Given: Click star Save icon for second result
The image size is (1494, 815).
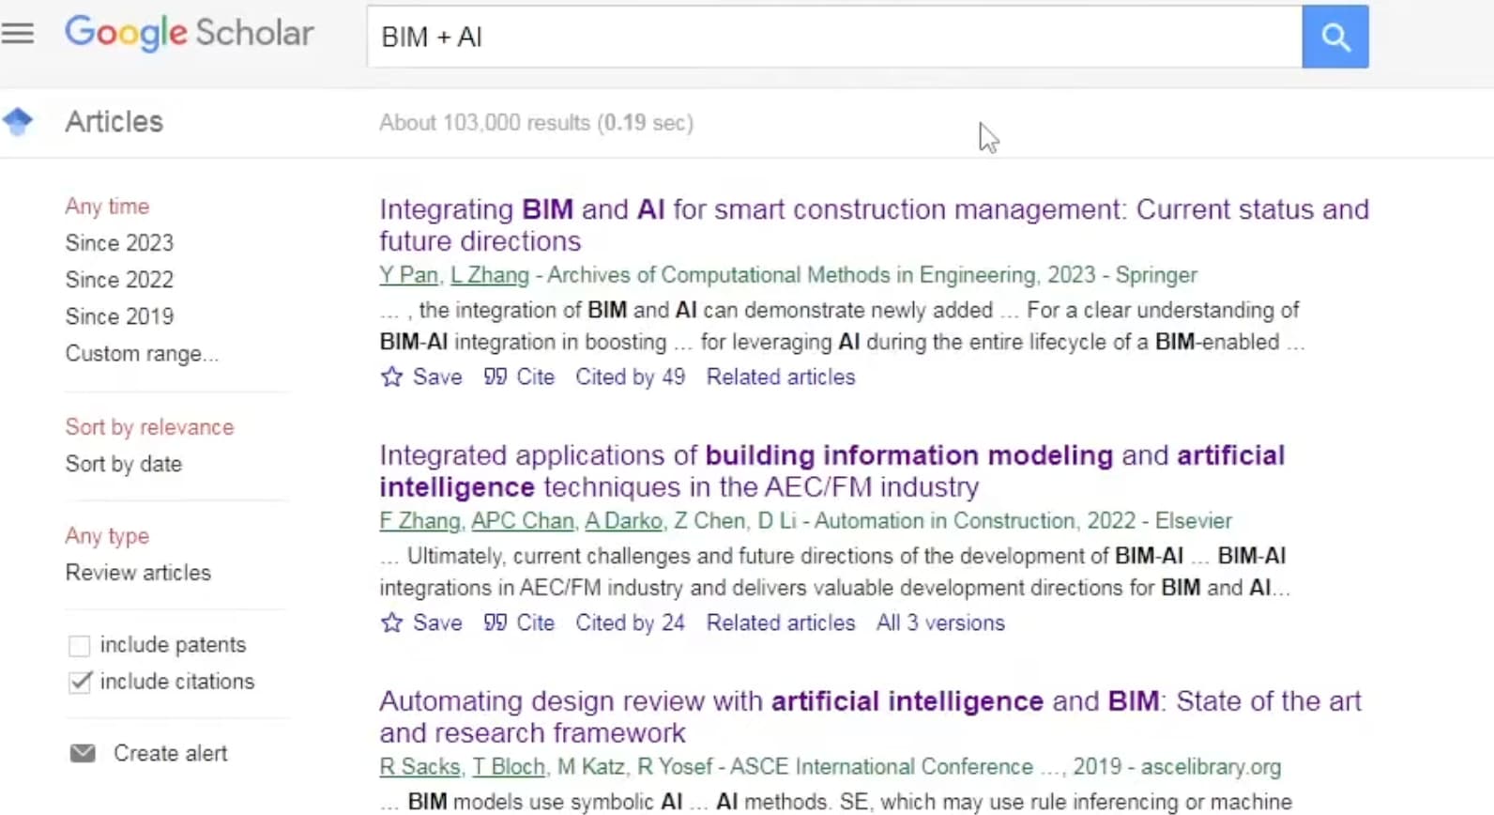Looking at the screenshot, I should [391, 623].
